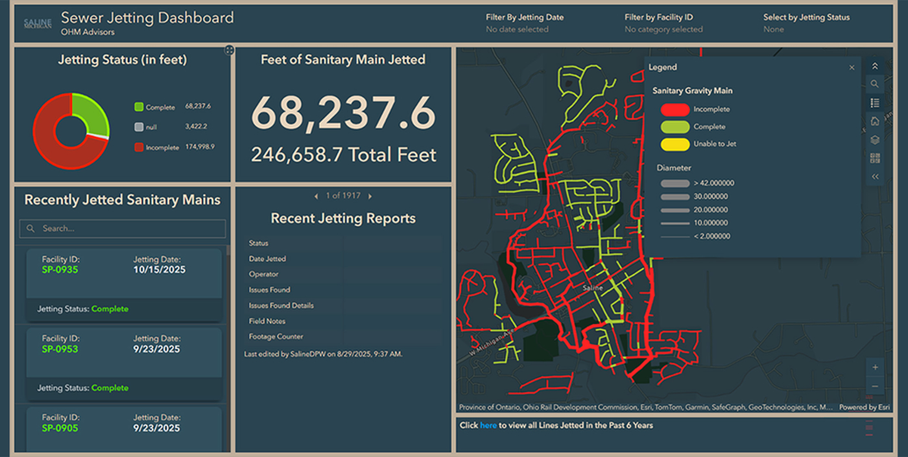Click the Operator field row
This screenshot has width=908, height=457.
click(x=343, y=274)
